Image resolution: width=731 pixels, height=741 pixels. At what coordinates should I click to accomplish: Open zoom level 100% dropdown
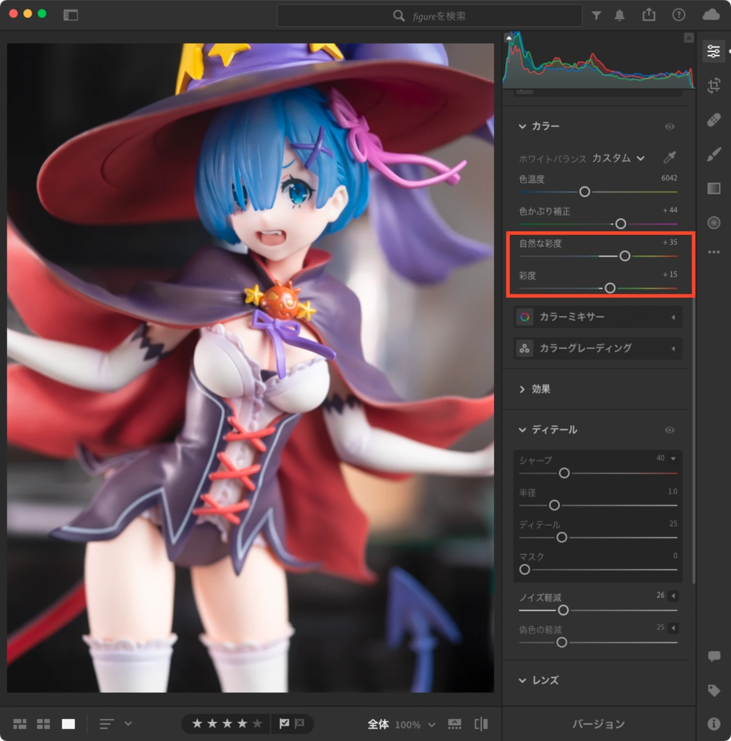431,725
